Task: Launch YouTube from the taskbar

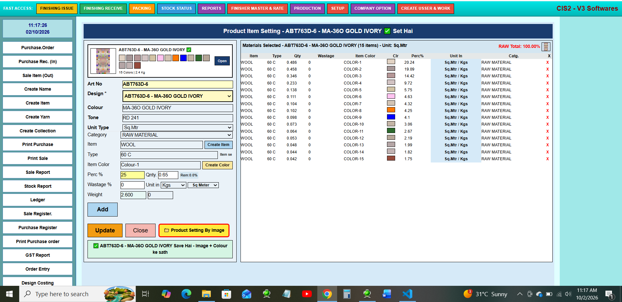Action: [x=307, y=294]
